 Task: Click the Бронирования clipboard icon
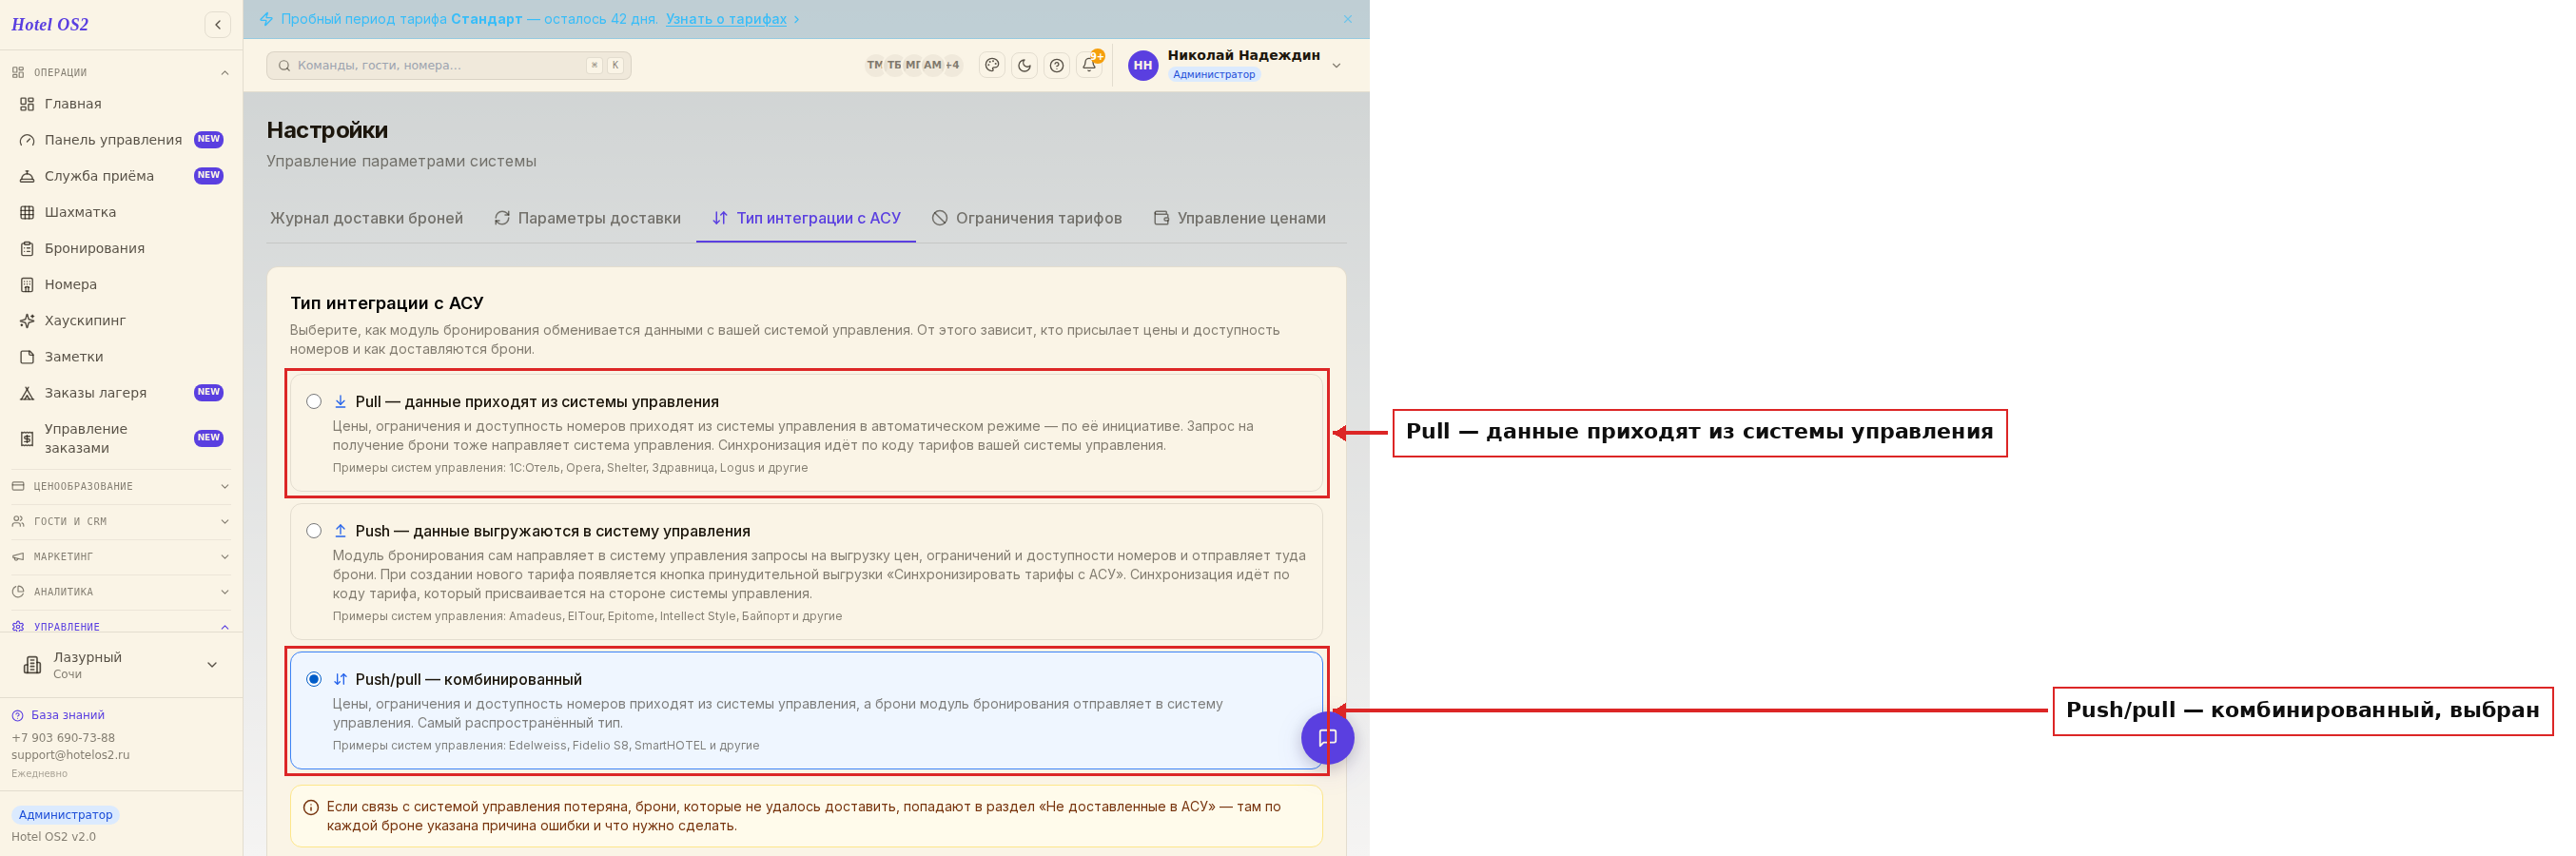(27, 248)
